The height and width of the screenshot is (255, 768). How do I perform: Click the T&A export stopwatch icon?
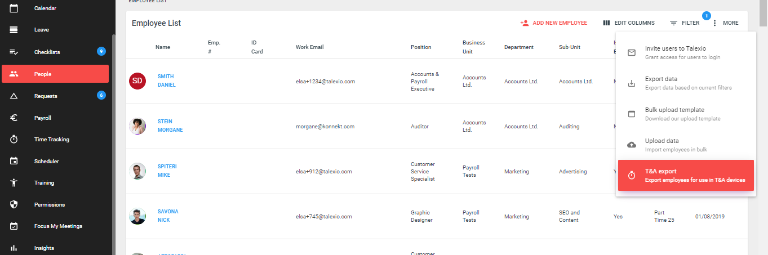coord(632,176)
